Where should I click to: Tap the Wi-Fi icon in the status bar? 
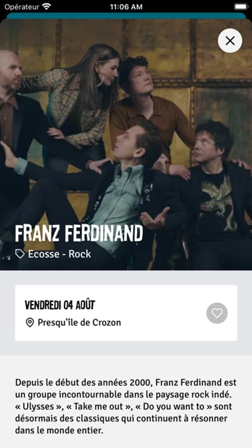[x=46, y=6]
